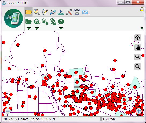The height and width of the screenshot is (123, 146).
Task: Toggle the locate position crosshair button
Action: [138, 38]
